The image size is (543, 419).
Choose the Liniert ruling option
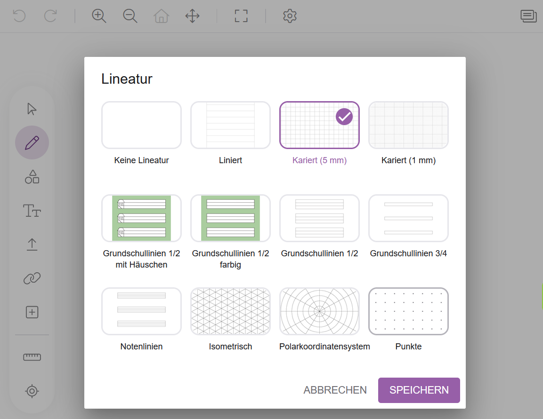[x=230, y=125]
